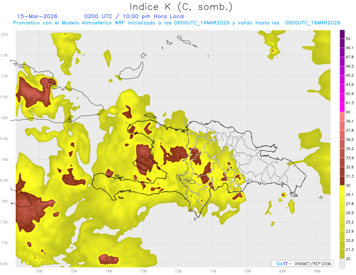356x275 pixels.
Task: Click the "19N" latitude label
Action: (x=4, y=160)
